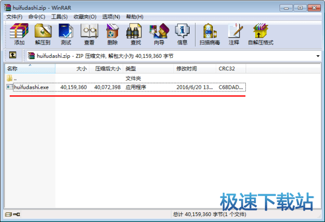The image size is (325, 222).
Task: Sort by 大小 column header
Action: (73, 69)
